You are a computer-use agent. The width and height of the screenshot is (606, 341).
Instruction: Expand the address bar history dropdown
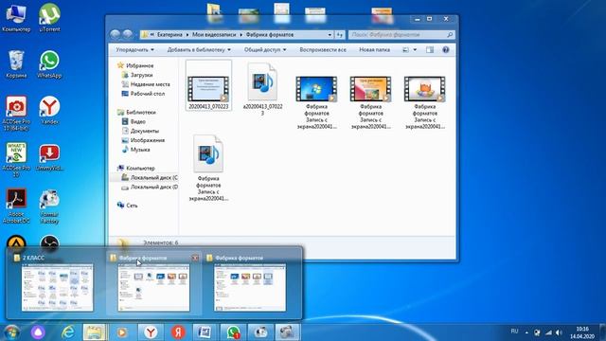tap(330, 35)
